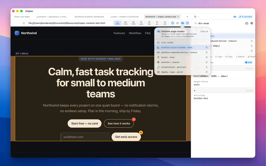266x166 pixels.
Task: Toggle @media type: print emulation
Action: pyautogui.click(x=182, y=72)
